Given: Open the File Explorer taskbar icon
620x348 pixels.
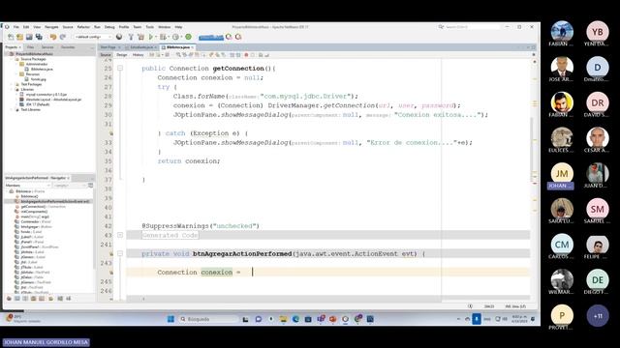Looking at the screenshot, I should point(283,319).
